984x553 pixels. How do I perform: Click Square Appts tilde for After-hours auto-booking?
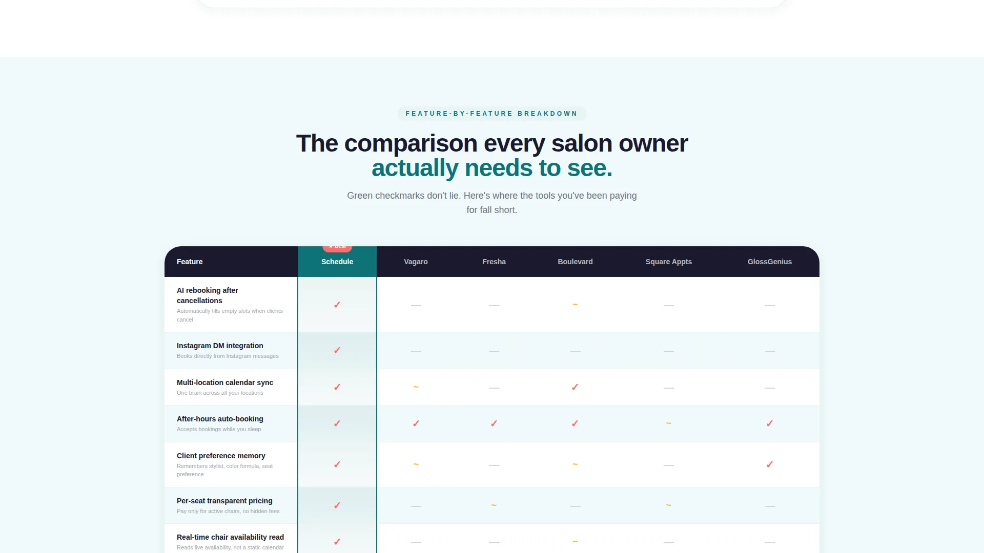click(669, 423)
